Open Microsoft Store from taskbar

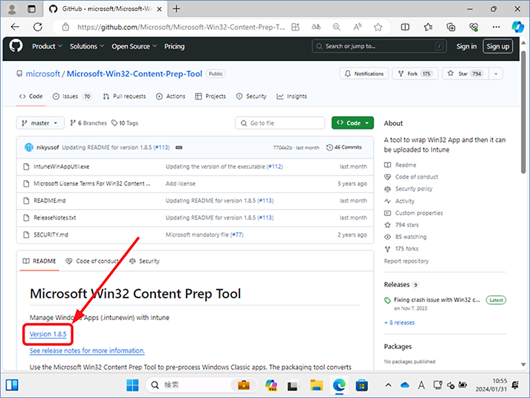point(361,385)
